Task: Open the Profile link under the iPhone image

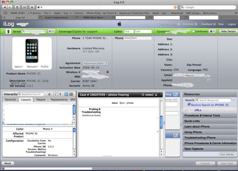Action: tap(44, 66)
